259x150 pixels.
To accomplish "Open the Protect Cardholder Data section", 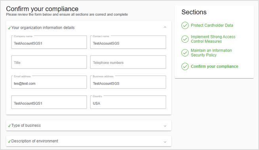I will point(212,25).
